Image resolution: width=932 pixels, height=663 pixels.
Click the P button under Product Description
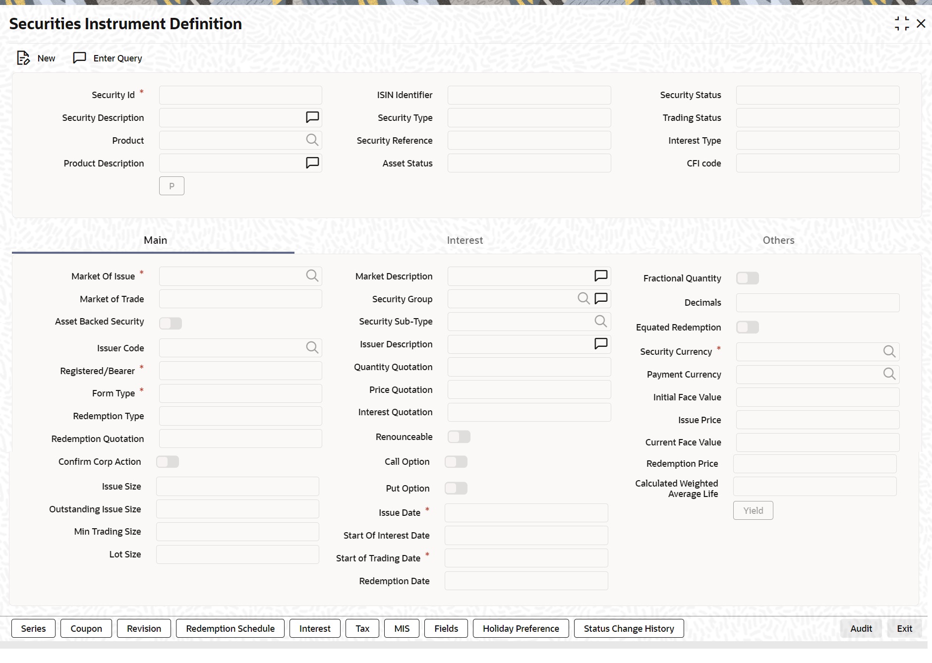click(172, 186)
